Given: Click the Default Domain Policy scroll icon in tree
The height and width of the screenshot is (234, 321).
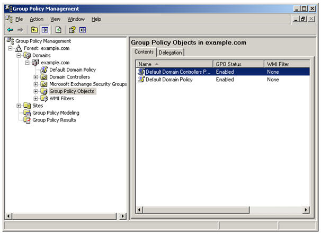Looking at the screenshot, I should pos(44,70).
